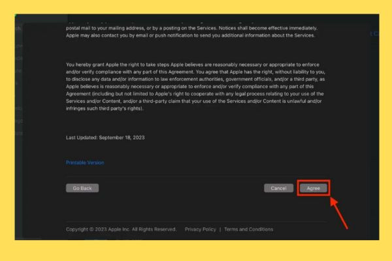This screenshot has width=392, height=261.
Task: Click the Go Back button
Action: [x=82, y=188]
